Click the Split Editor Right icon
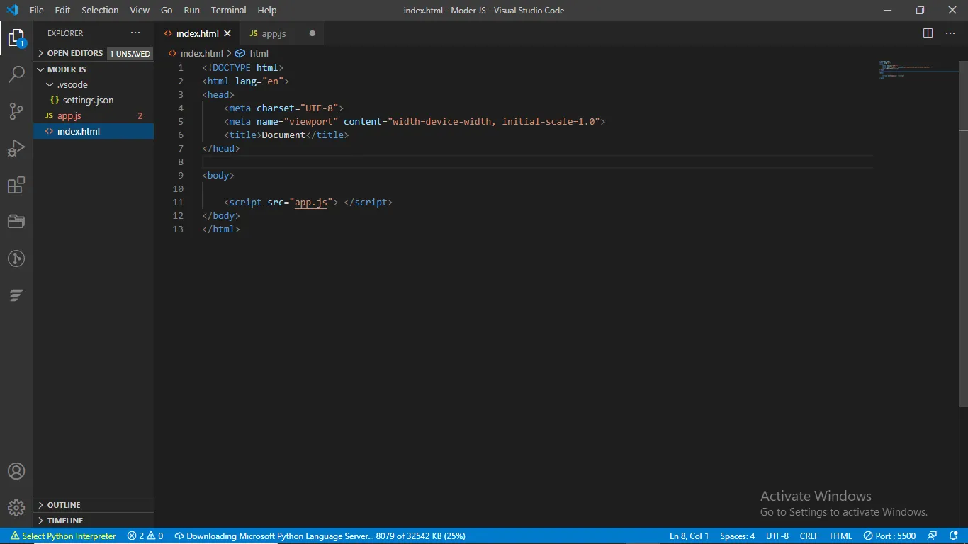968x544 pixels. tap(928, 33)
